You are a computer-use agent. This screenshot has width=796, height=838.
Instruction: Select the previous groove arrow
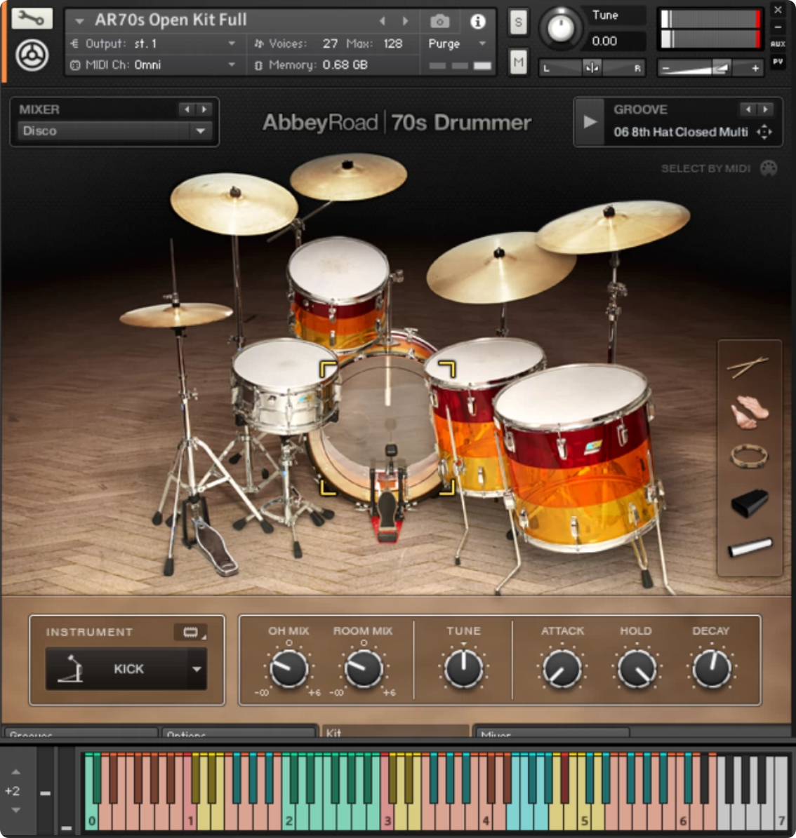pyautogui.click(x=748, y=109)
